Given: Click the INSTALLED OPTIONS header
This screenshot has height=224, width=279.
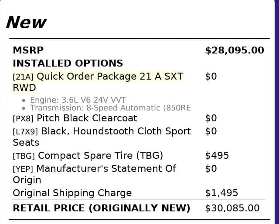Looking at the screenshot, I should [x=68, y=63].
